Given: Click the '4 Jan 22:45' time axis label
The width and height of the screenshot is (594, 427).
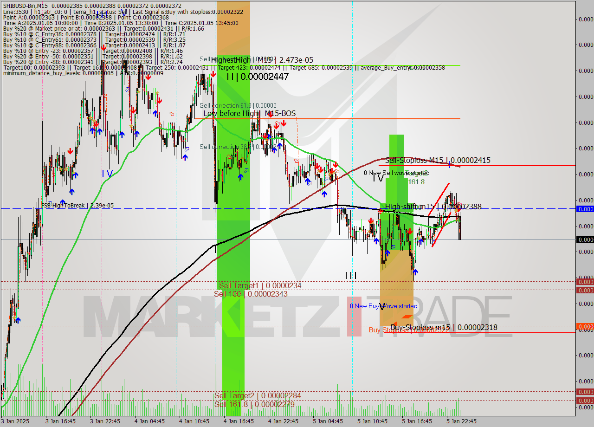Looking at the screenshot, I should 283,421.
